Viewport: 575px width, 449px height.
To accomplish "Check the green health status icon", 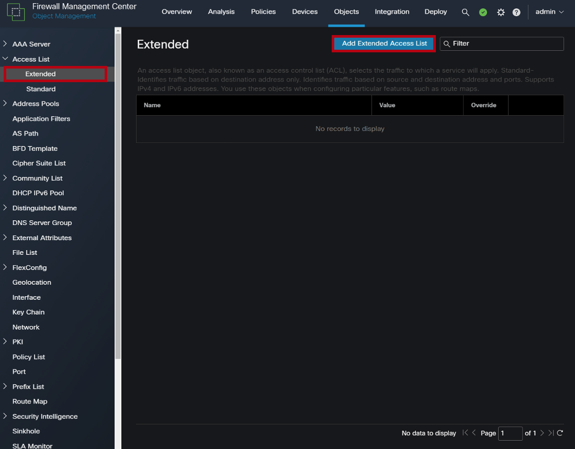I will pos(482,12).
